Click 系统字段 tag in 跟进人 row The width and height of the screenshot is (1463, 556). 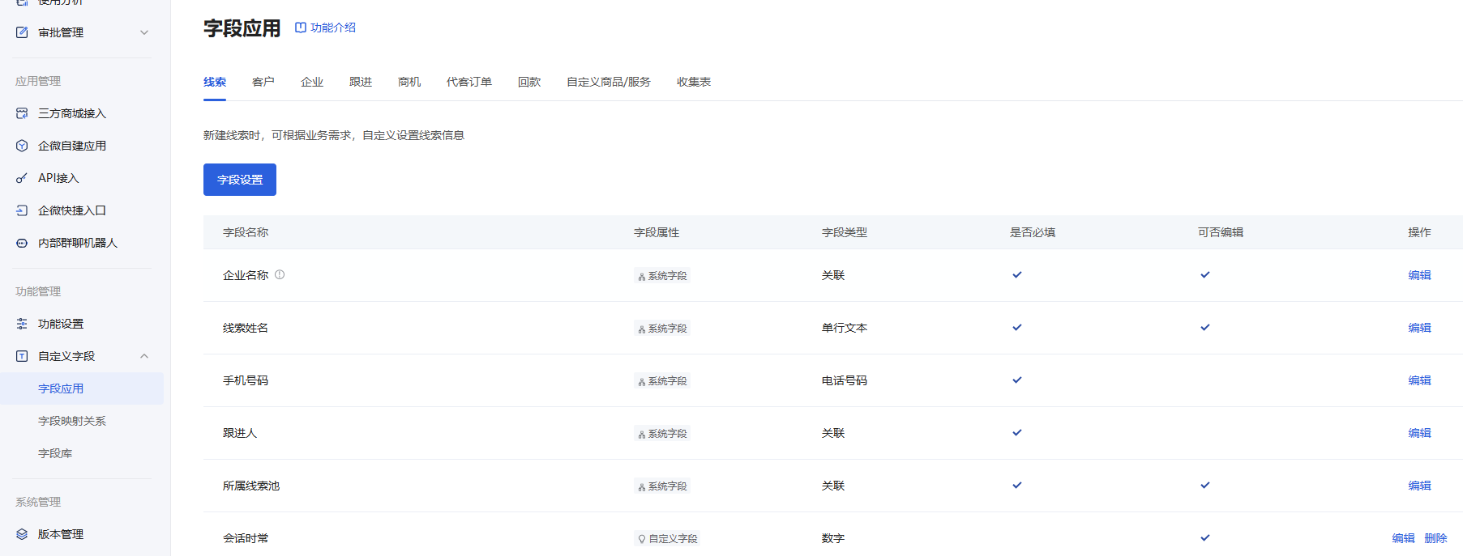coord(662,434)
